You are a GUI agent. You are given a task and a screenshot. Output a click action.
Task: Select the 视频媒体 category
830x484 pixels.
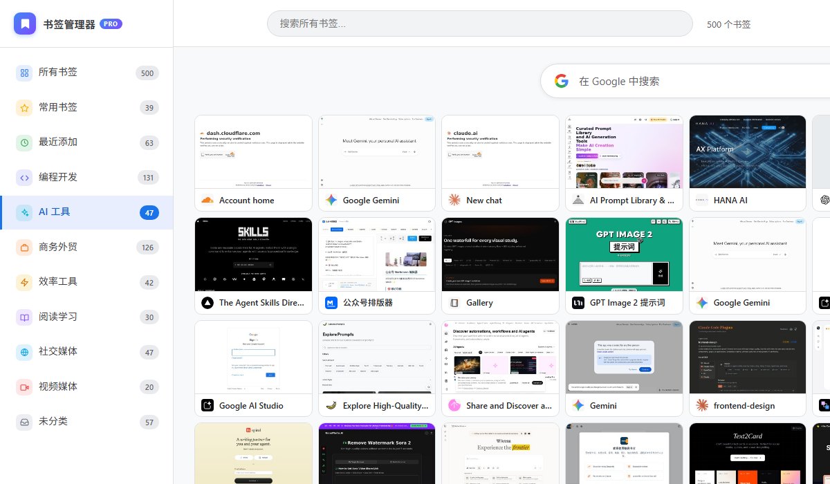[86, 387]
